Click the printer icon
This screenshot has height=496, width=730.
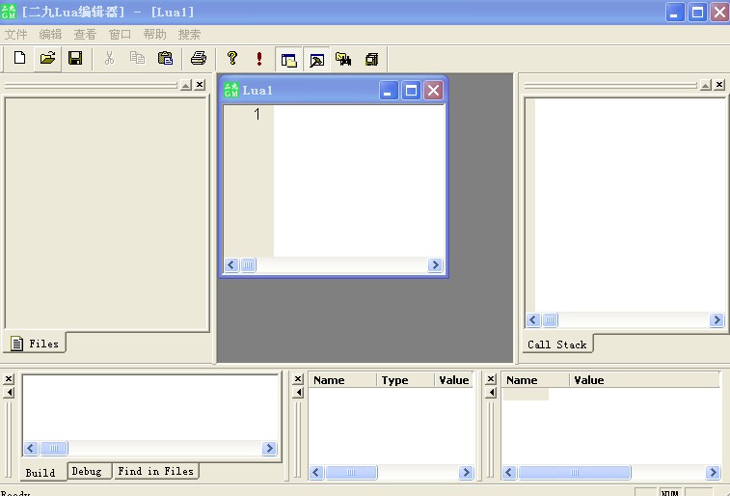pos(199,58)
